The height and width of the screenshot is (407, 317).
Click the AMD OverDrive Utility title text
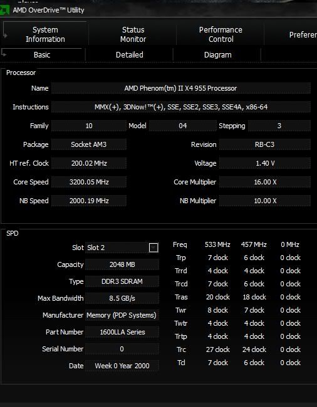(48, 10)
